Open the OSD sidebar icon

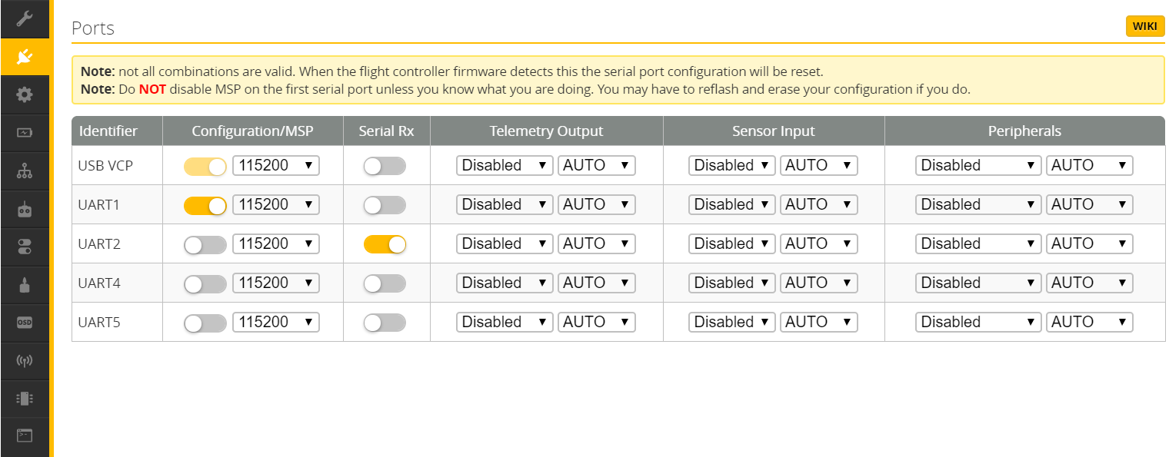[25, 323]
